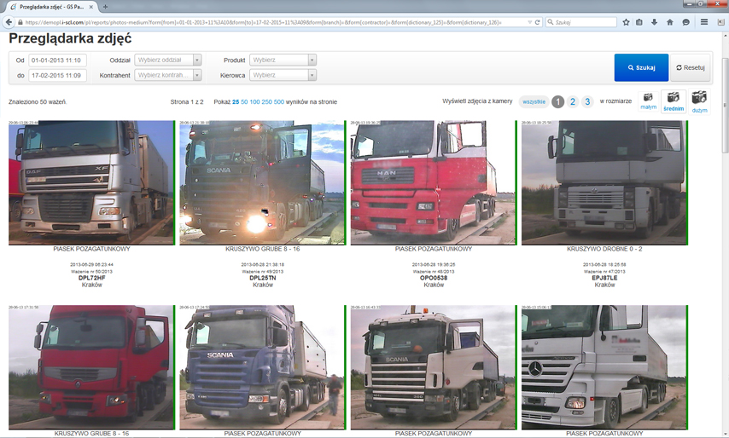Open the Kierowca driver dropdown
Screen dimensions: 729x438
click(x=283, y=75)
